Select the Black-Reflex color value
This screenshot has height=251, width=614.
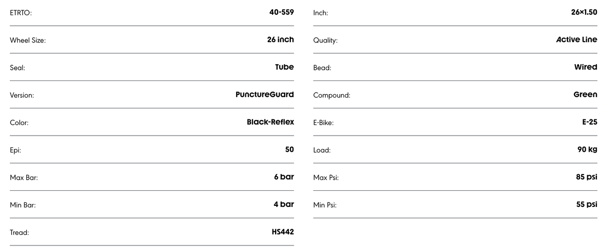coord(270,122)
